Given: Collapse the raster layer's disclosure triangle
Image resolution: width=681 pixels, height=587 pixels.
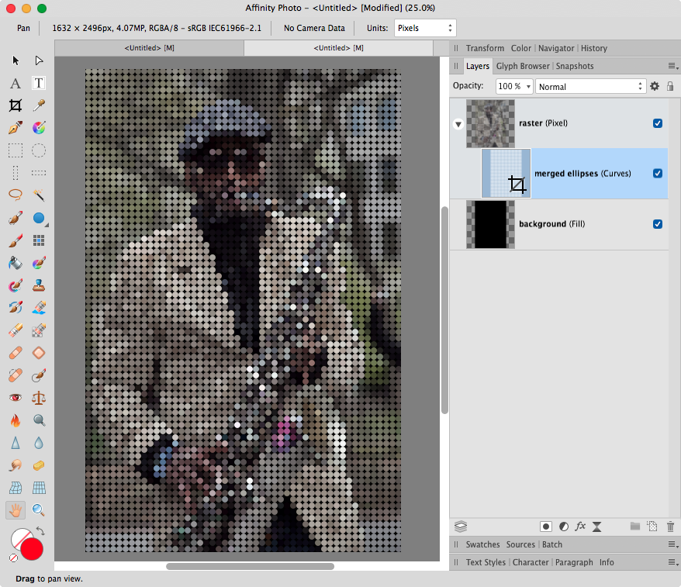Looking at the screenshot, I should 458,123.
